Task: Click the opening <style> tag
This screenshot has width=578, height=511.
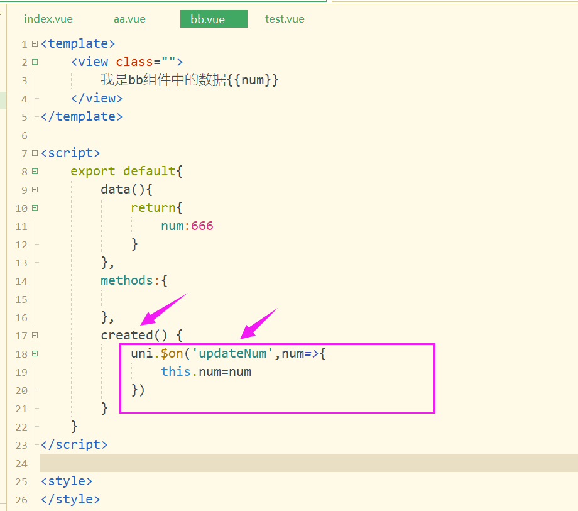Action: point(67,481)
